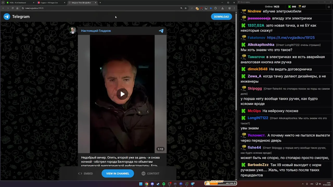Viewport: 333px width, 187px height.
Task: Close the VK Видео Live tab
Action: (65, 3)
